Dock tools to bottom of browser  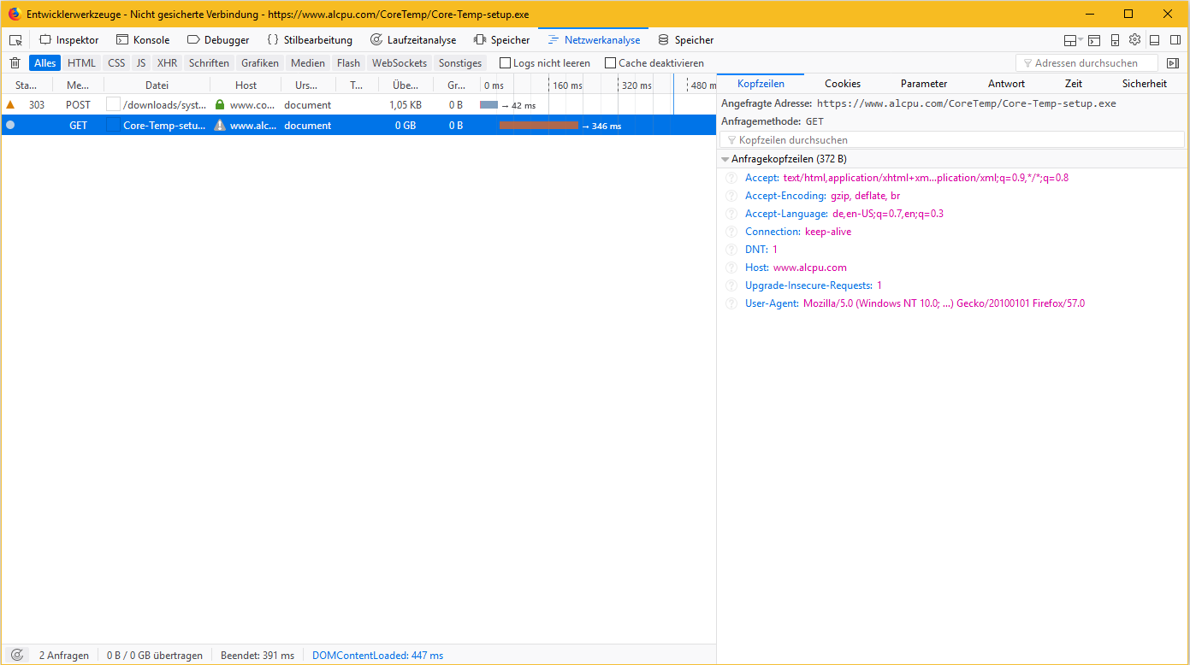point(1154,40)
